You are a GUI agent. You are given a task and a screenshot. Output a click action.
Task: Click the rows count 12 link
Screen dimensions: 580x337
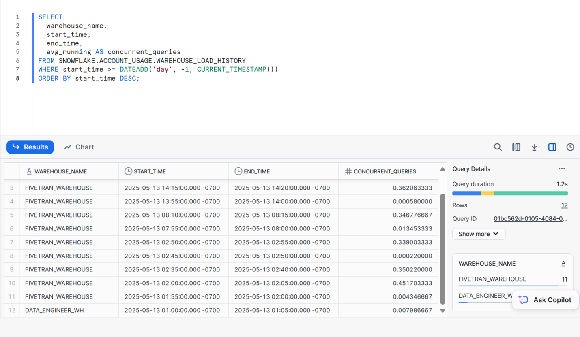(x=564, y=205)
